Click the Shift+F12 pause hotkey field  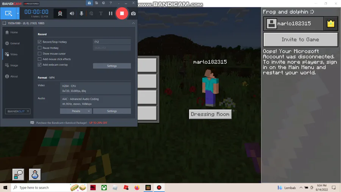click(112, 48)
